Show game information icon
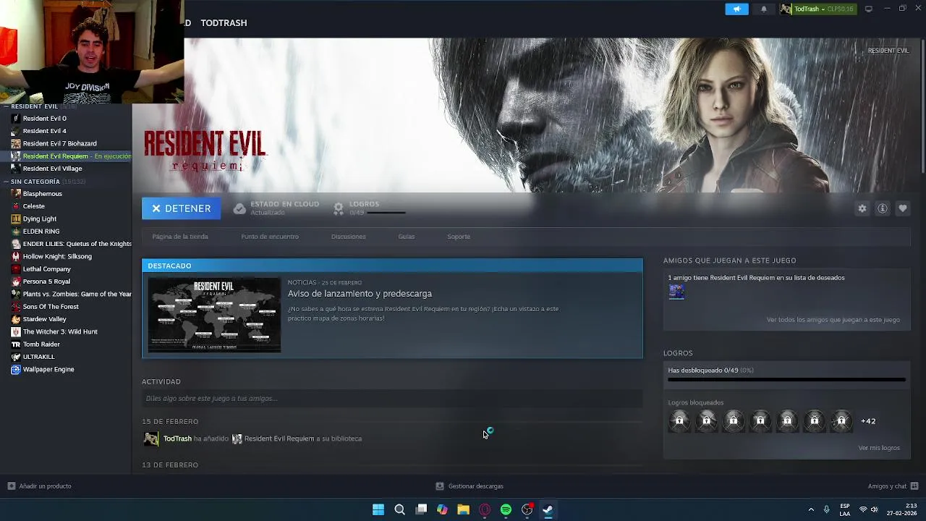Image resolution: width=926 pixels, height=521 pixels. tap(883, 208)
